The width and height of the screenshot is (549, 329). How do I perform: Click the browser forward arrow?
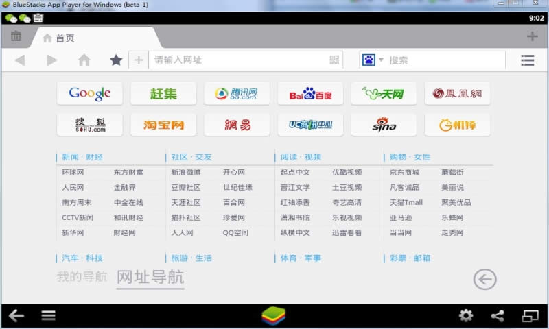pyautogui.click(x=52, y=60)
